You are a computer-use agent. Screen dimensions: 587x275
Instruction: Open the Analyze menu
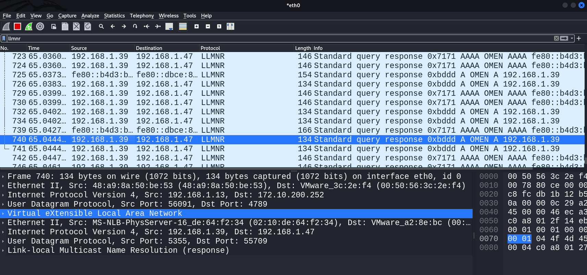tap(90, 16)
